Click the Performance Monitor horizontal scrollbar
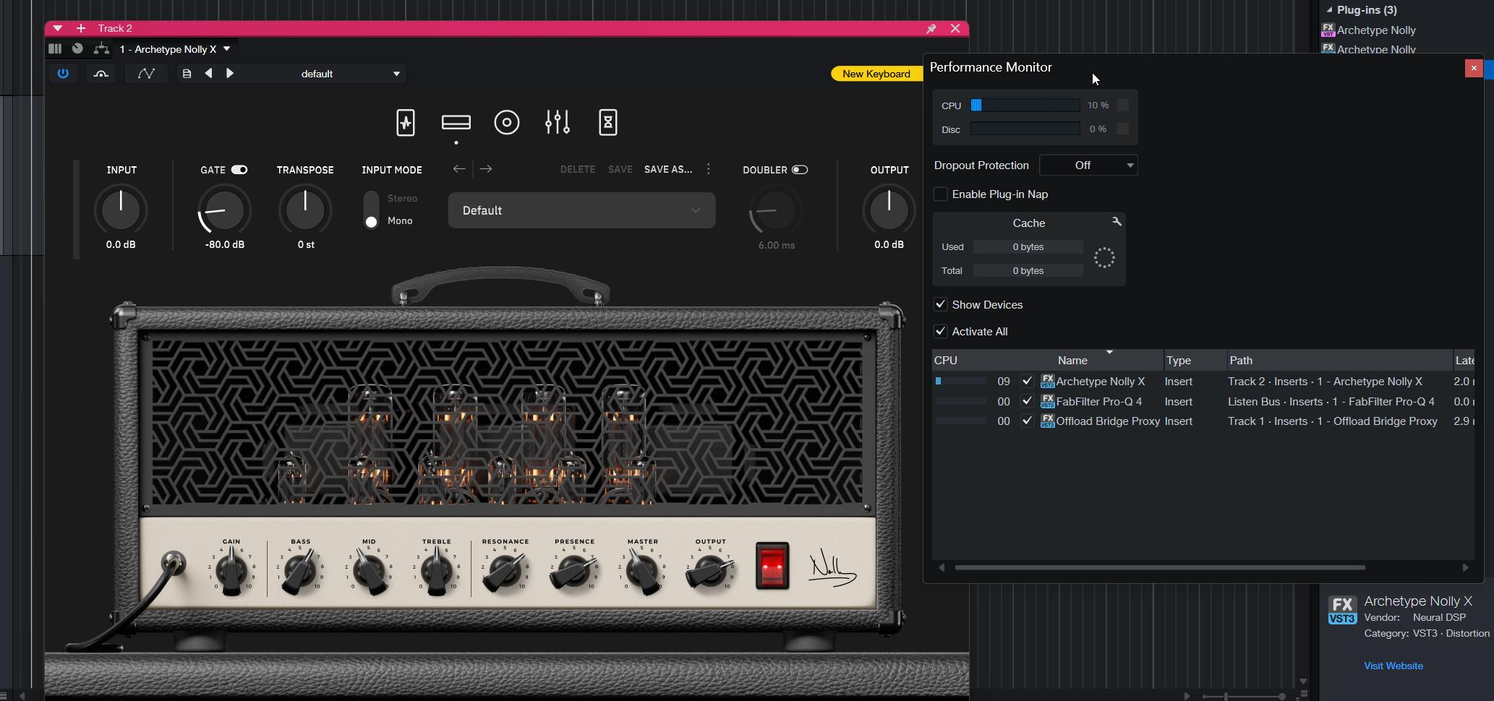Screen dimensions: 1494x701 (1160, 567)
